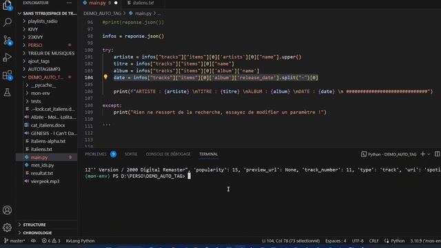Image resolution: width=441 pixels, height=248 pixels.
Task: Select the 3.10.9 interpreter in status bar
Action: 425,241
